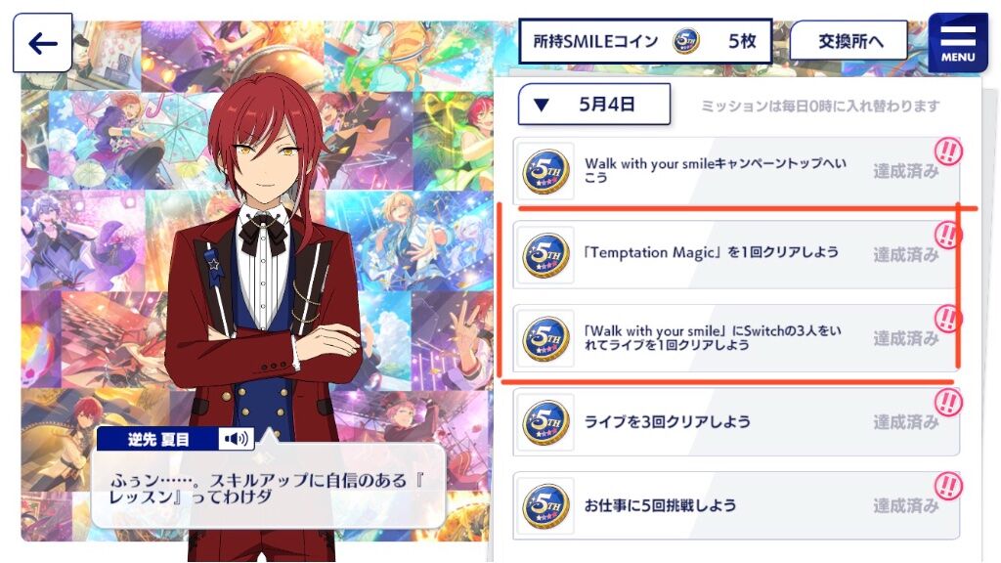The image size is (1001, 563).
Task: Tap 5th coin icon on campaign top mission
Action: point(545,171)
